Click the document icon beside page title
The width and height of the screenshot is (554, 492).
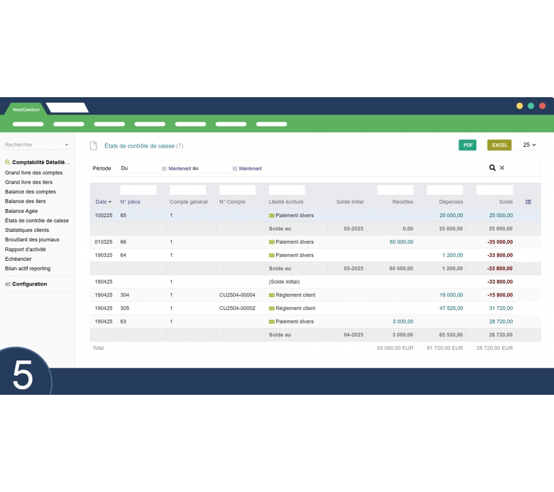point(94,146)
